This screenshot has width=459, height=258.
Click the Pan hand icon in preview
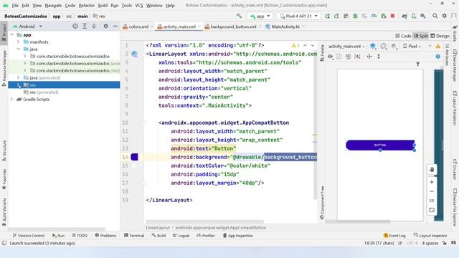click(x=432, y=170)
